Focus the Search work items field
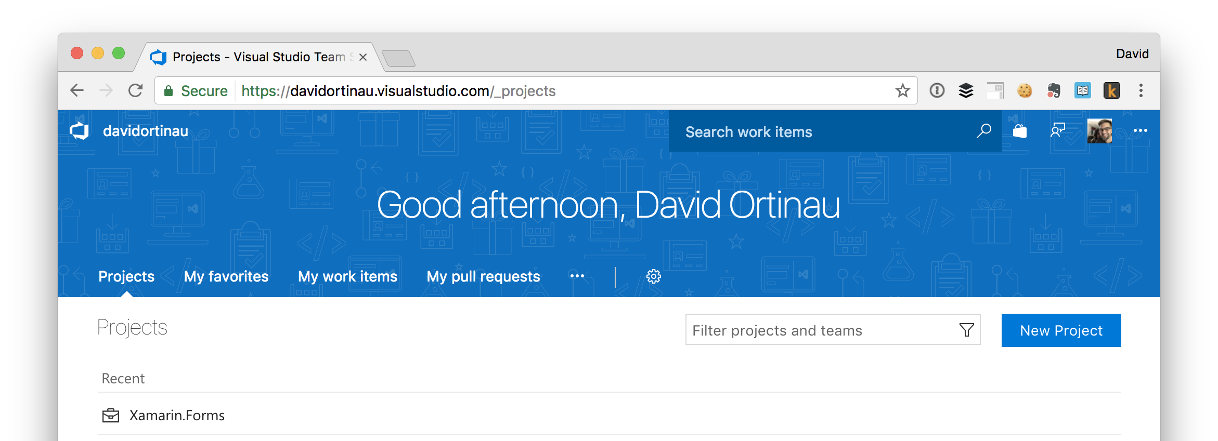The width and height of the screenshot is (1218, 441). click(x=822, y=132)
